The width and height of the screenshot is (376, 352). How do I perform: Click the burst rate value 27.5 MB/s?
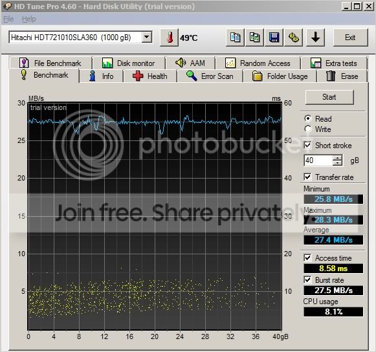click(x=333, y=291)
